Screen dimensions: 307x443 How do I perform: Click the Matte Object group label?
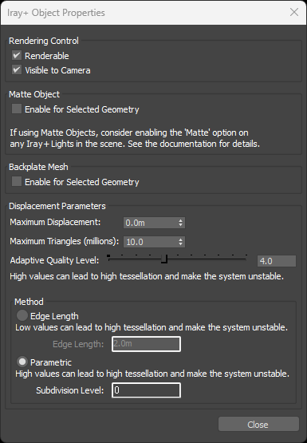34,94
